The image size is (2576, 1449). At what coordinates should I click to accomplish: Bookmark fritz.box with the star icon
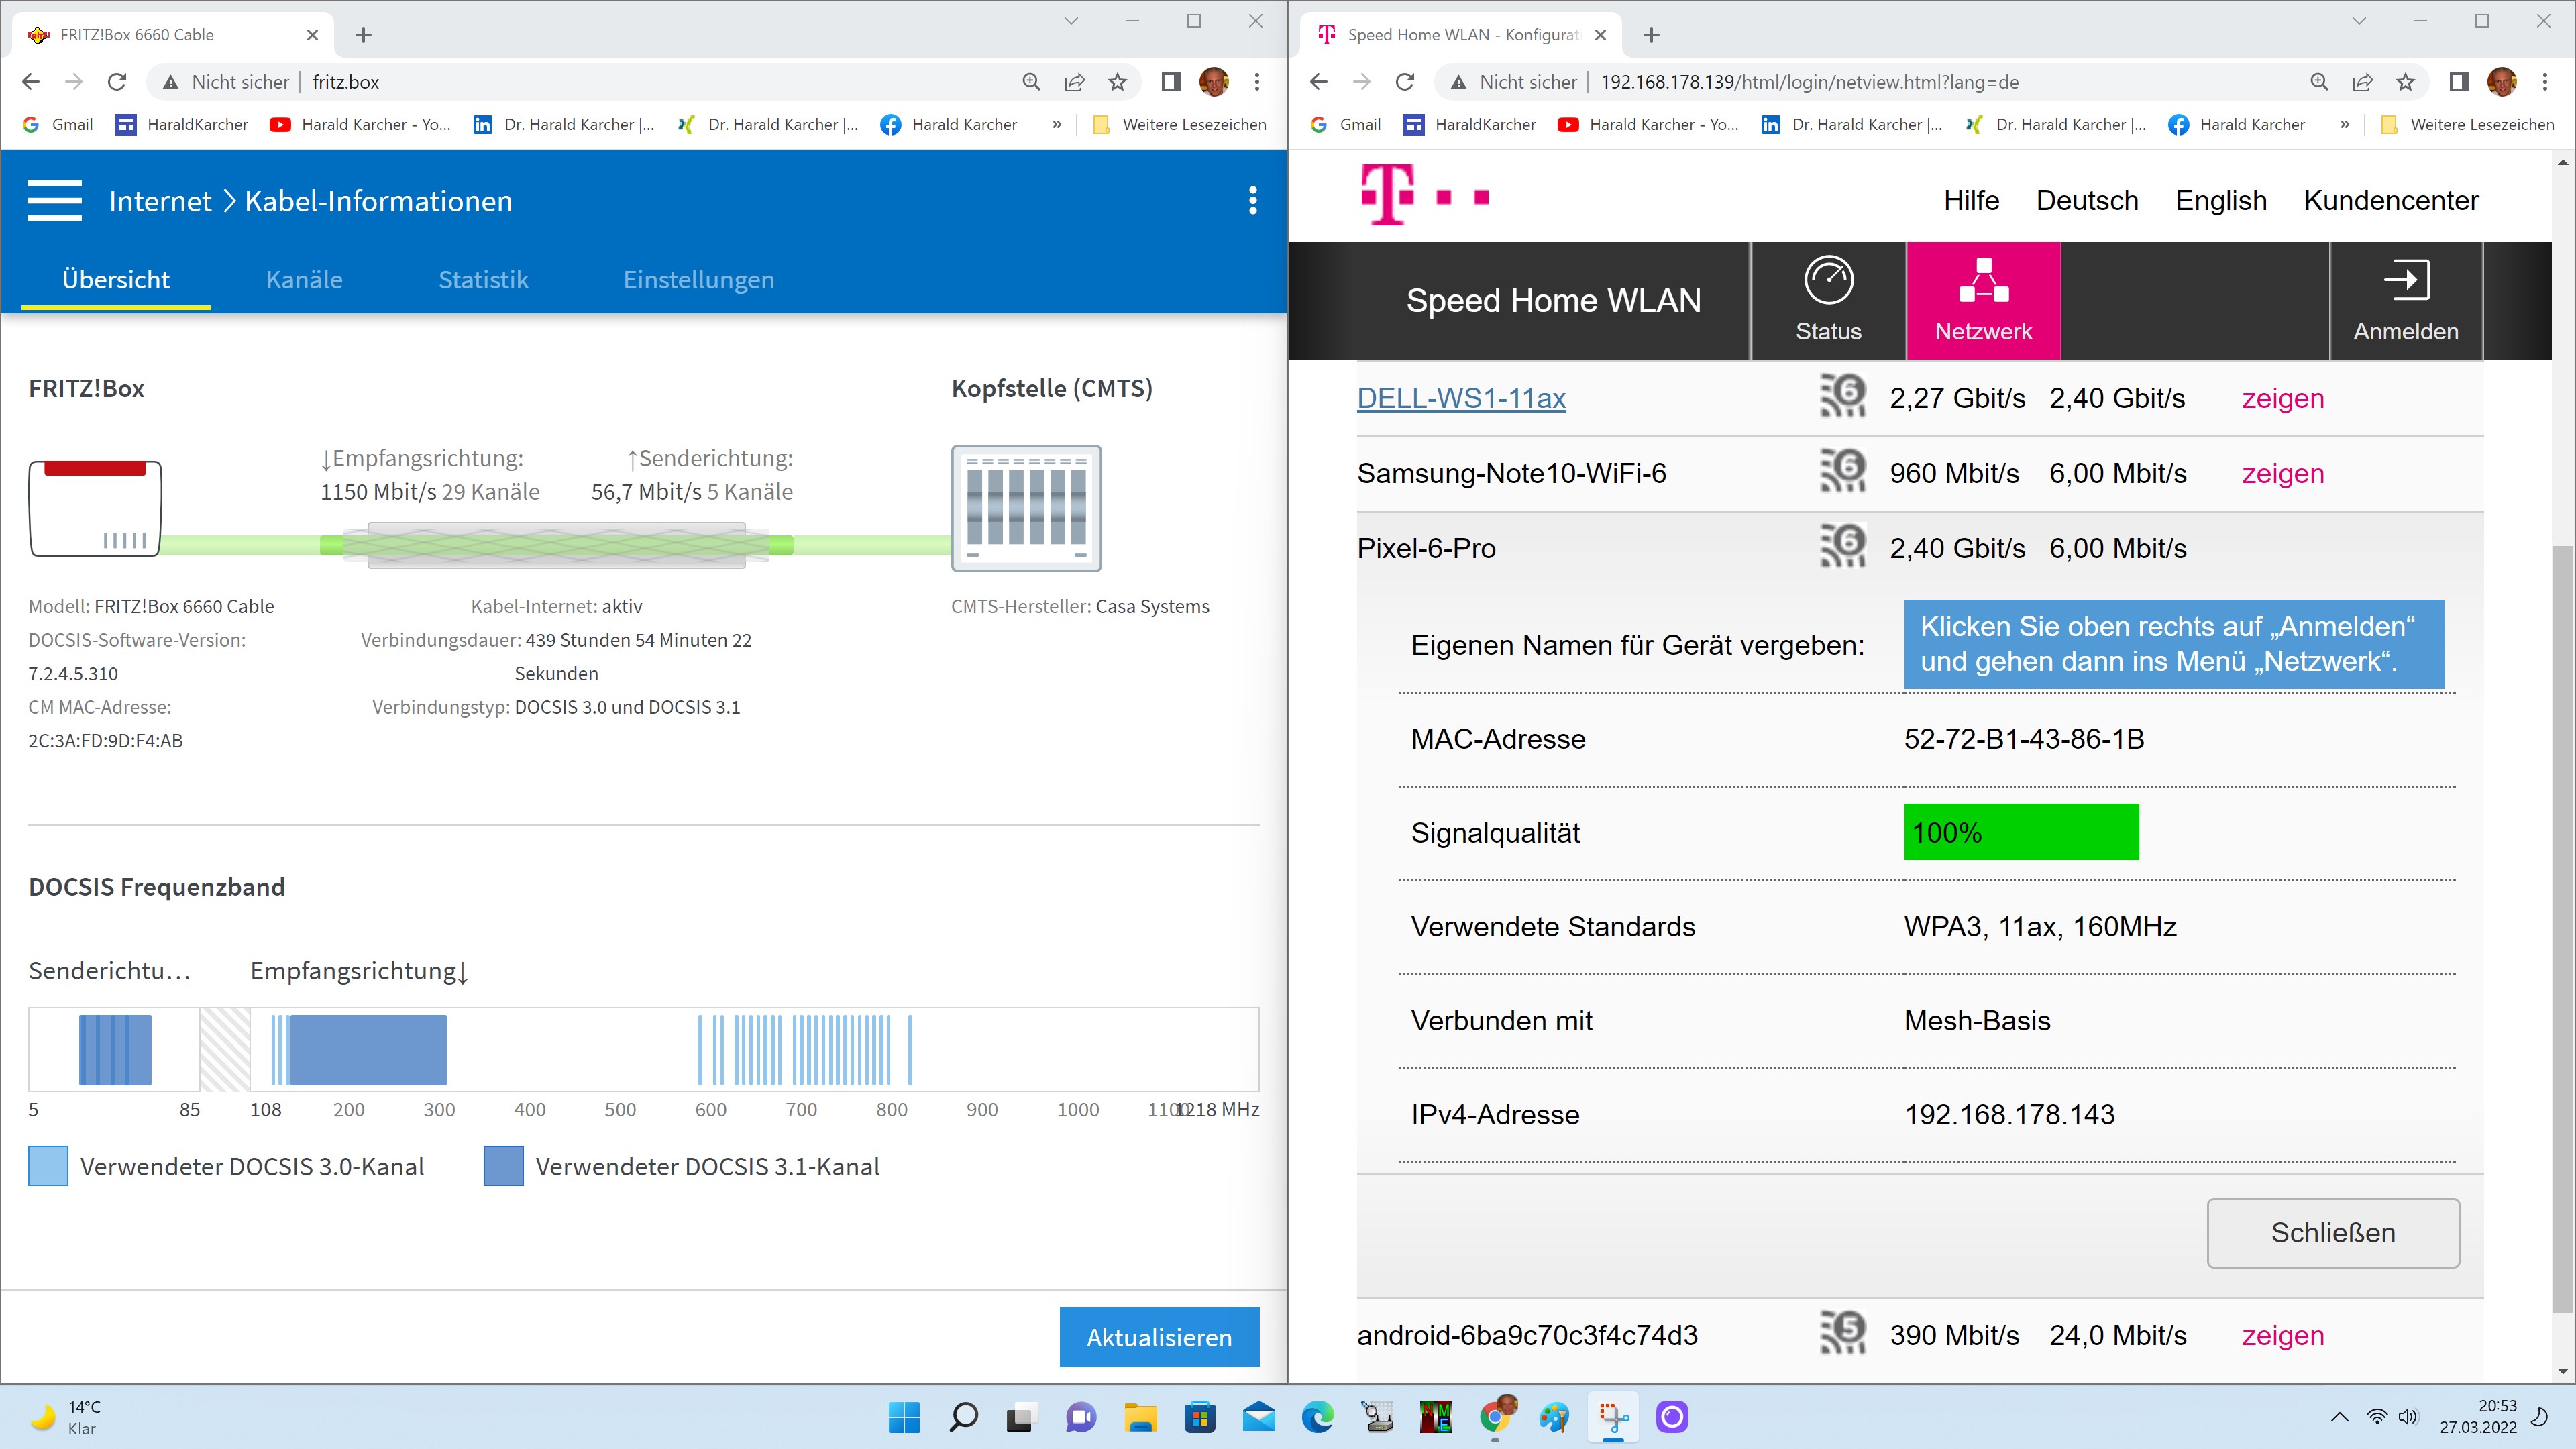coord(1117,82)
